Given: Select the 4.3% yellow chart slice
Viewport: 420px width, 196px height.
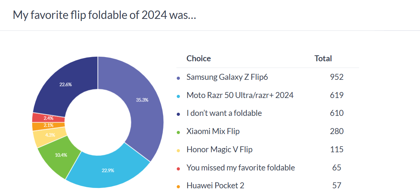Looking at the screenshot, I should [x=50, y=134].
